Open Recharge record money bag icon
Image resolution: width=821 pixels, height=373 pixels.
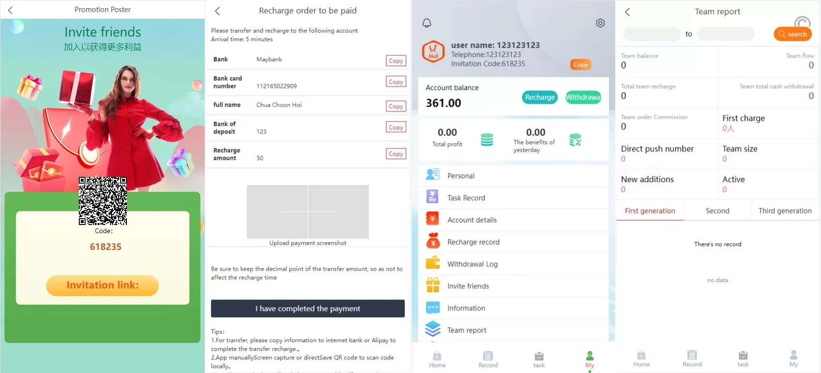(433, 241)
